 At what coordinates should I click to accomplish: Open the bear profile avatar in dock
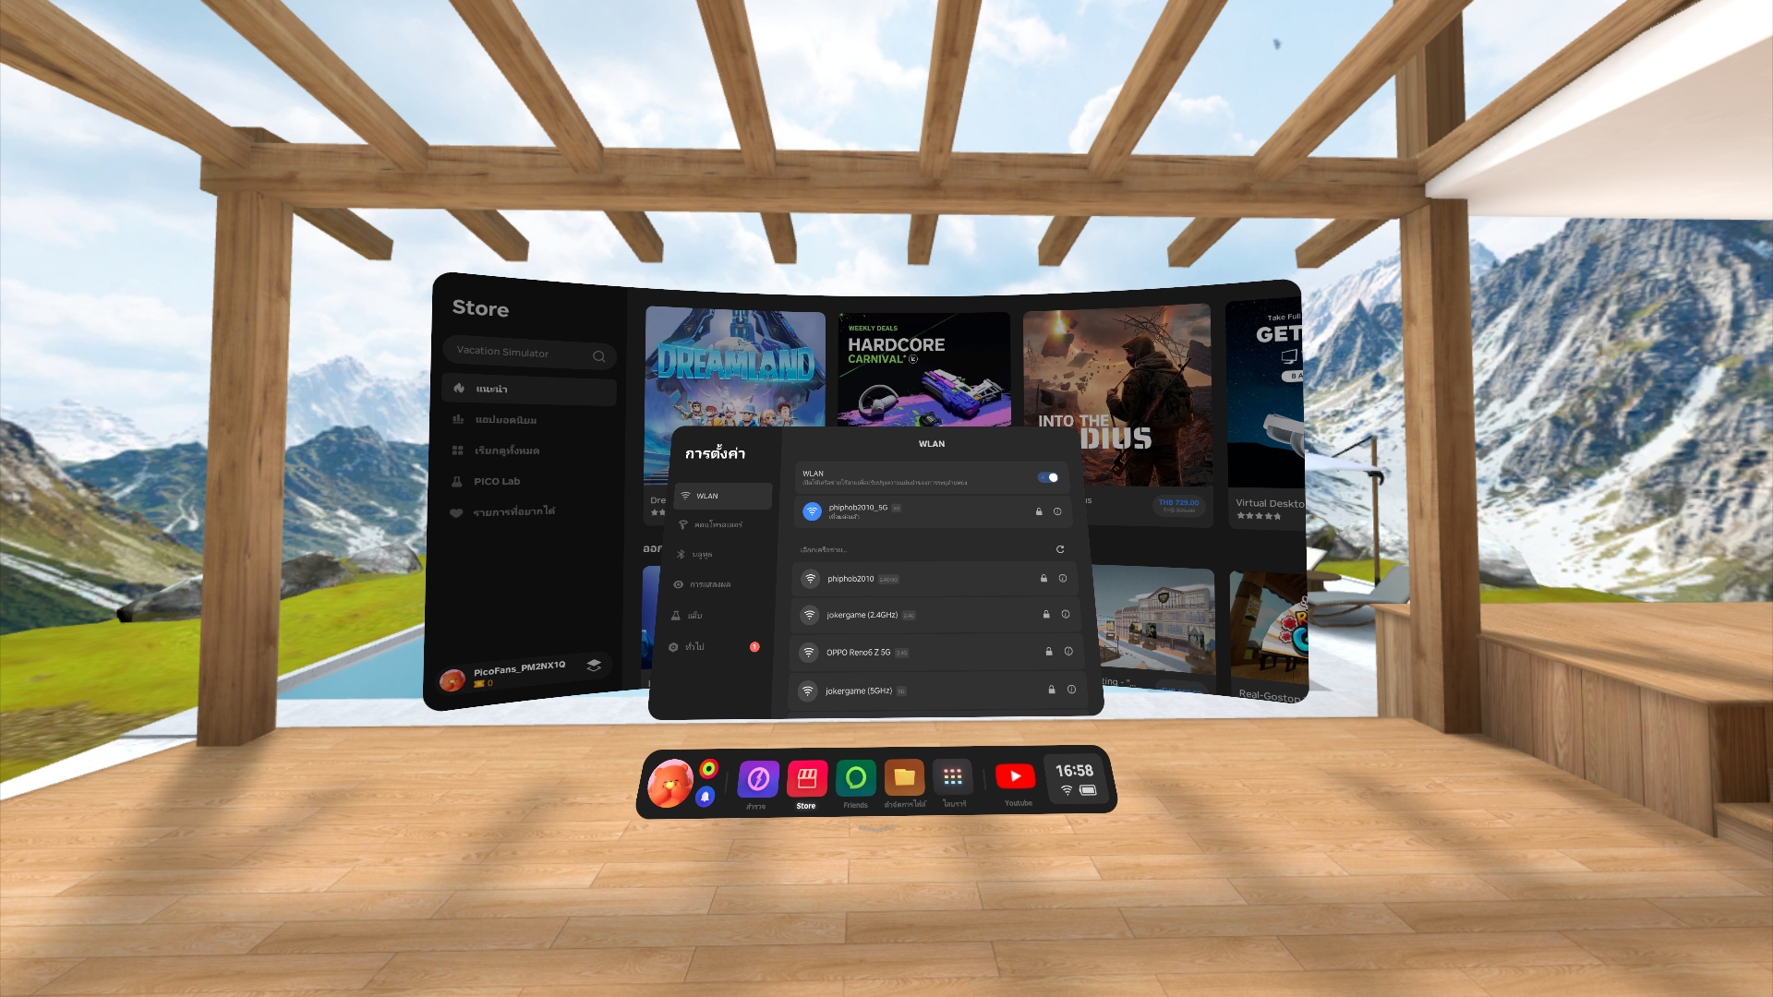pos(670,784)
